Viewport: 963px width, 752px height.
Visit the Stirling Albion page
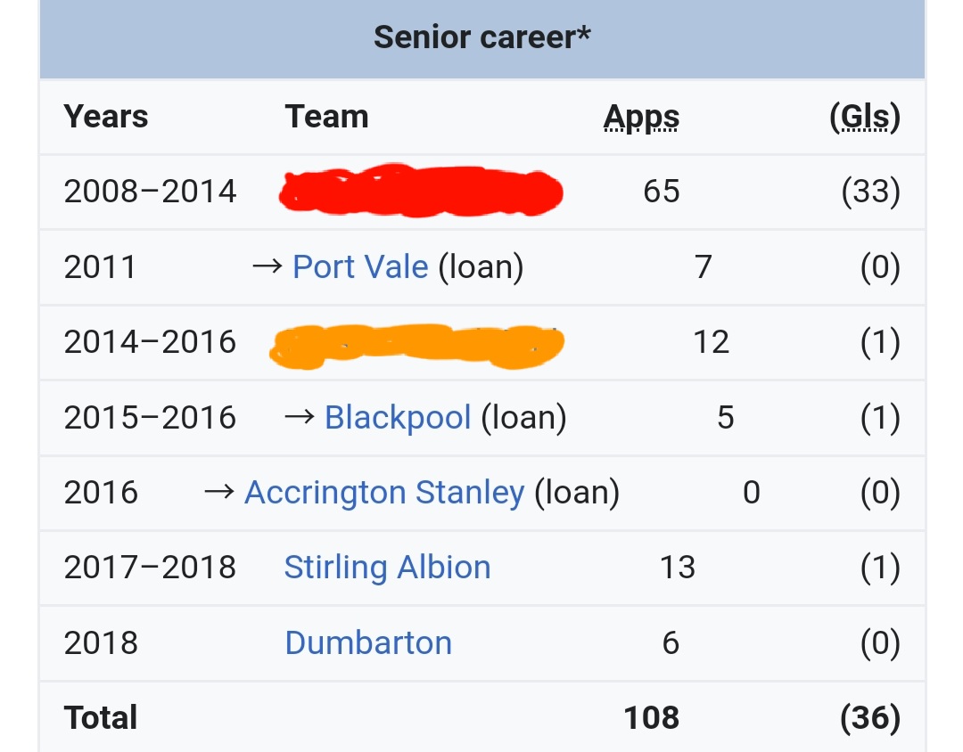click(387, 567)
